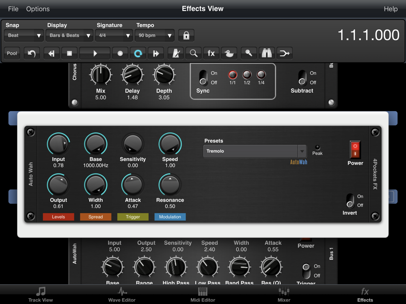This screenshot has width=406, height=304.
Task: Open the Help menu
Action: (391, 9)
